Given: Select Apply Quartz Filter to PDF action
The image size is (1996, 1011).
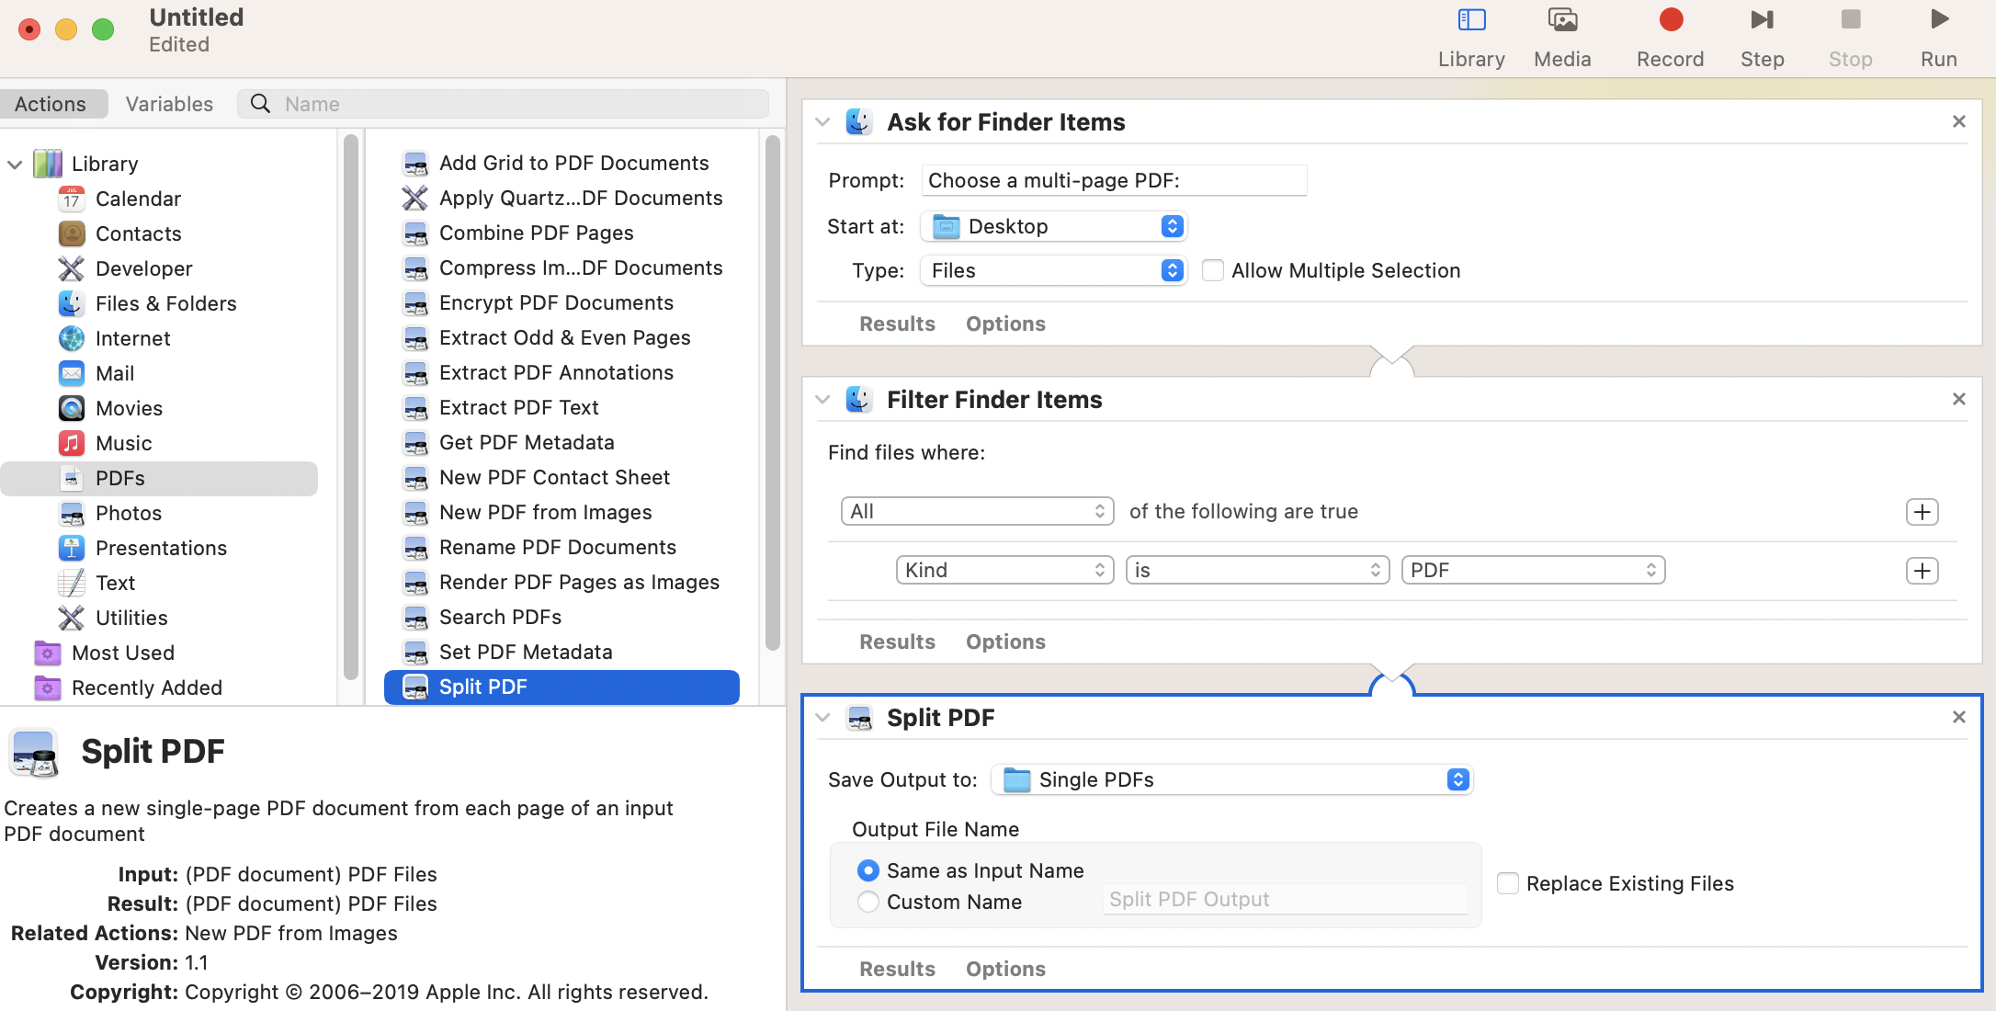Looking at the screenshot, I should [x=581, y=198].
